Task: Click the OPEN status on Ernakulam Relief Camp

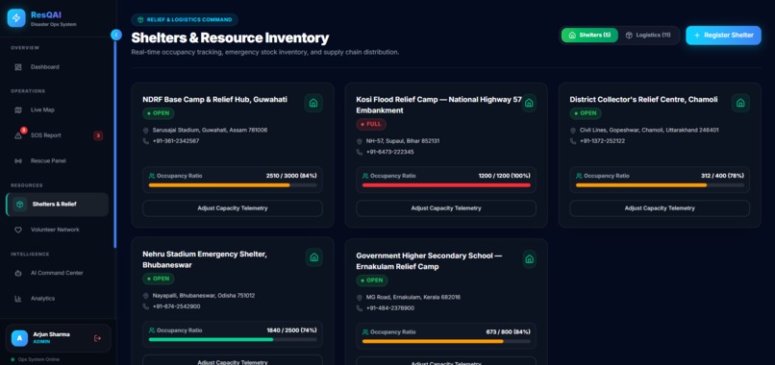Action: pyautogui.click(x=372, y=280)
